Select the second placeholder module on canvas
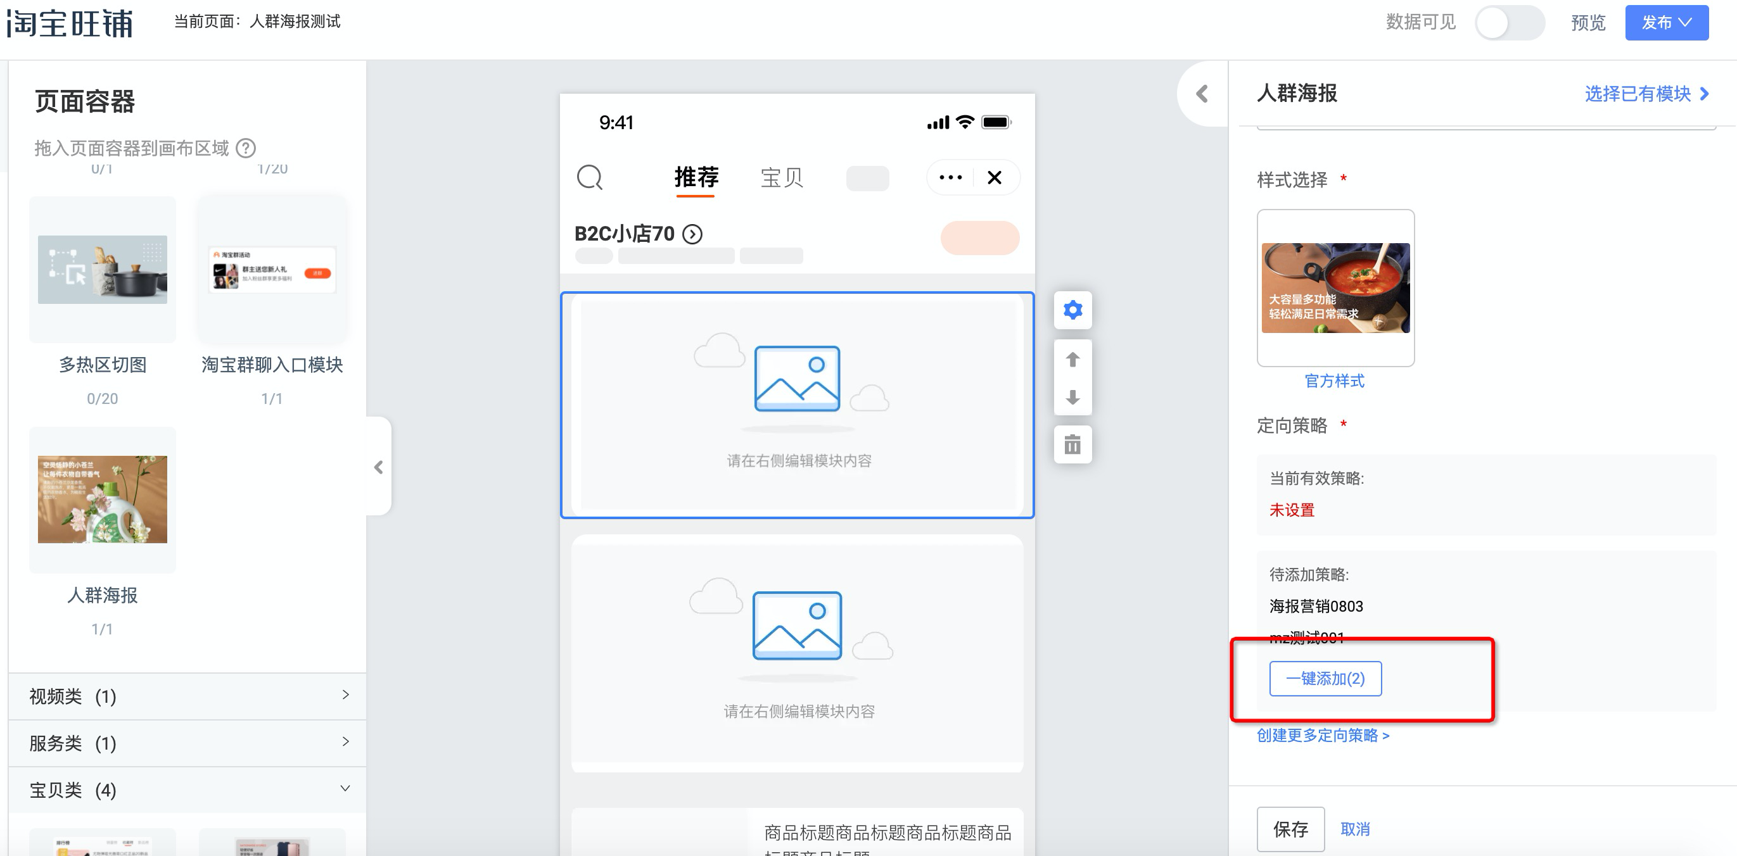The width and height of the screenshot is (1737, 856). [x=797, y=654]
